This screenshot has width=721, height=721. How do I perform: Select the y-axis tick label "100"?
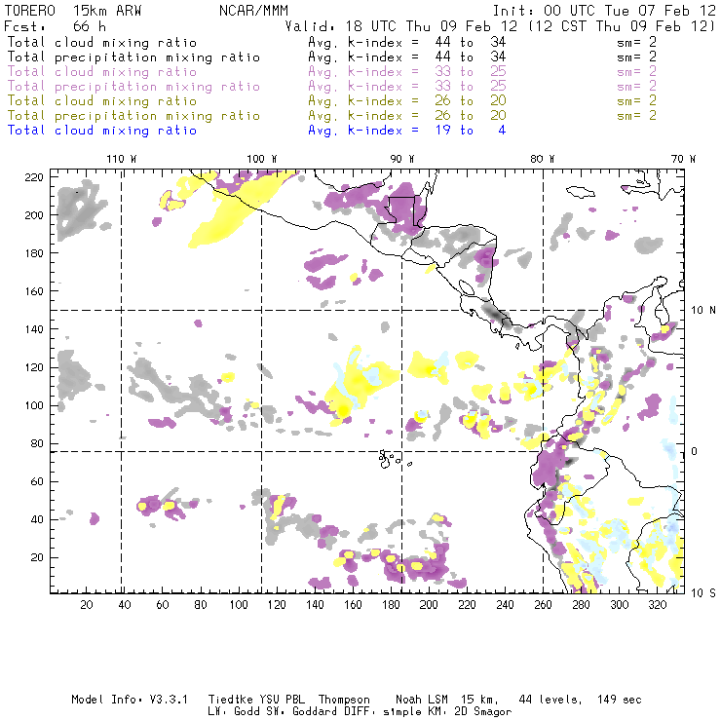click(34, 405)
